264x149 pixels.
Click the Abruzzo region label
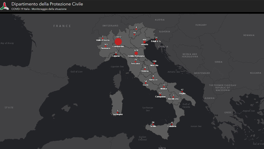click(x=153, y=80)
